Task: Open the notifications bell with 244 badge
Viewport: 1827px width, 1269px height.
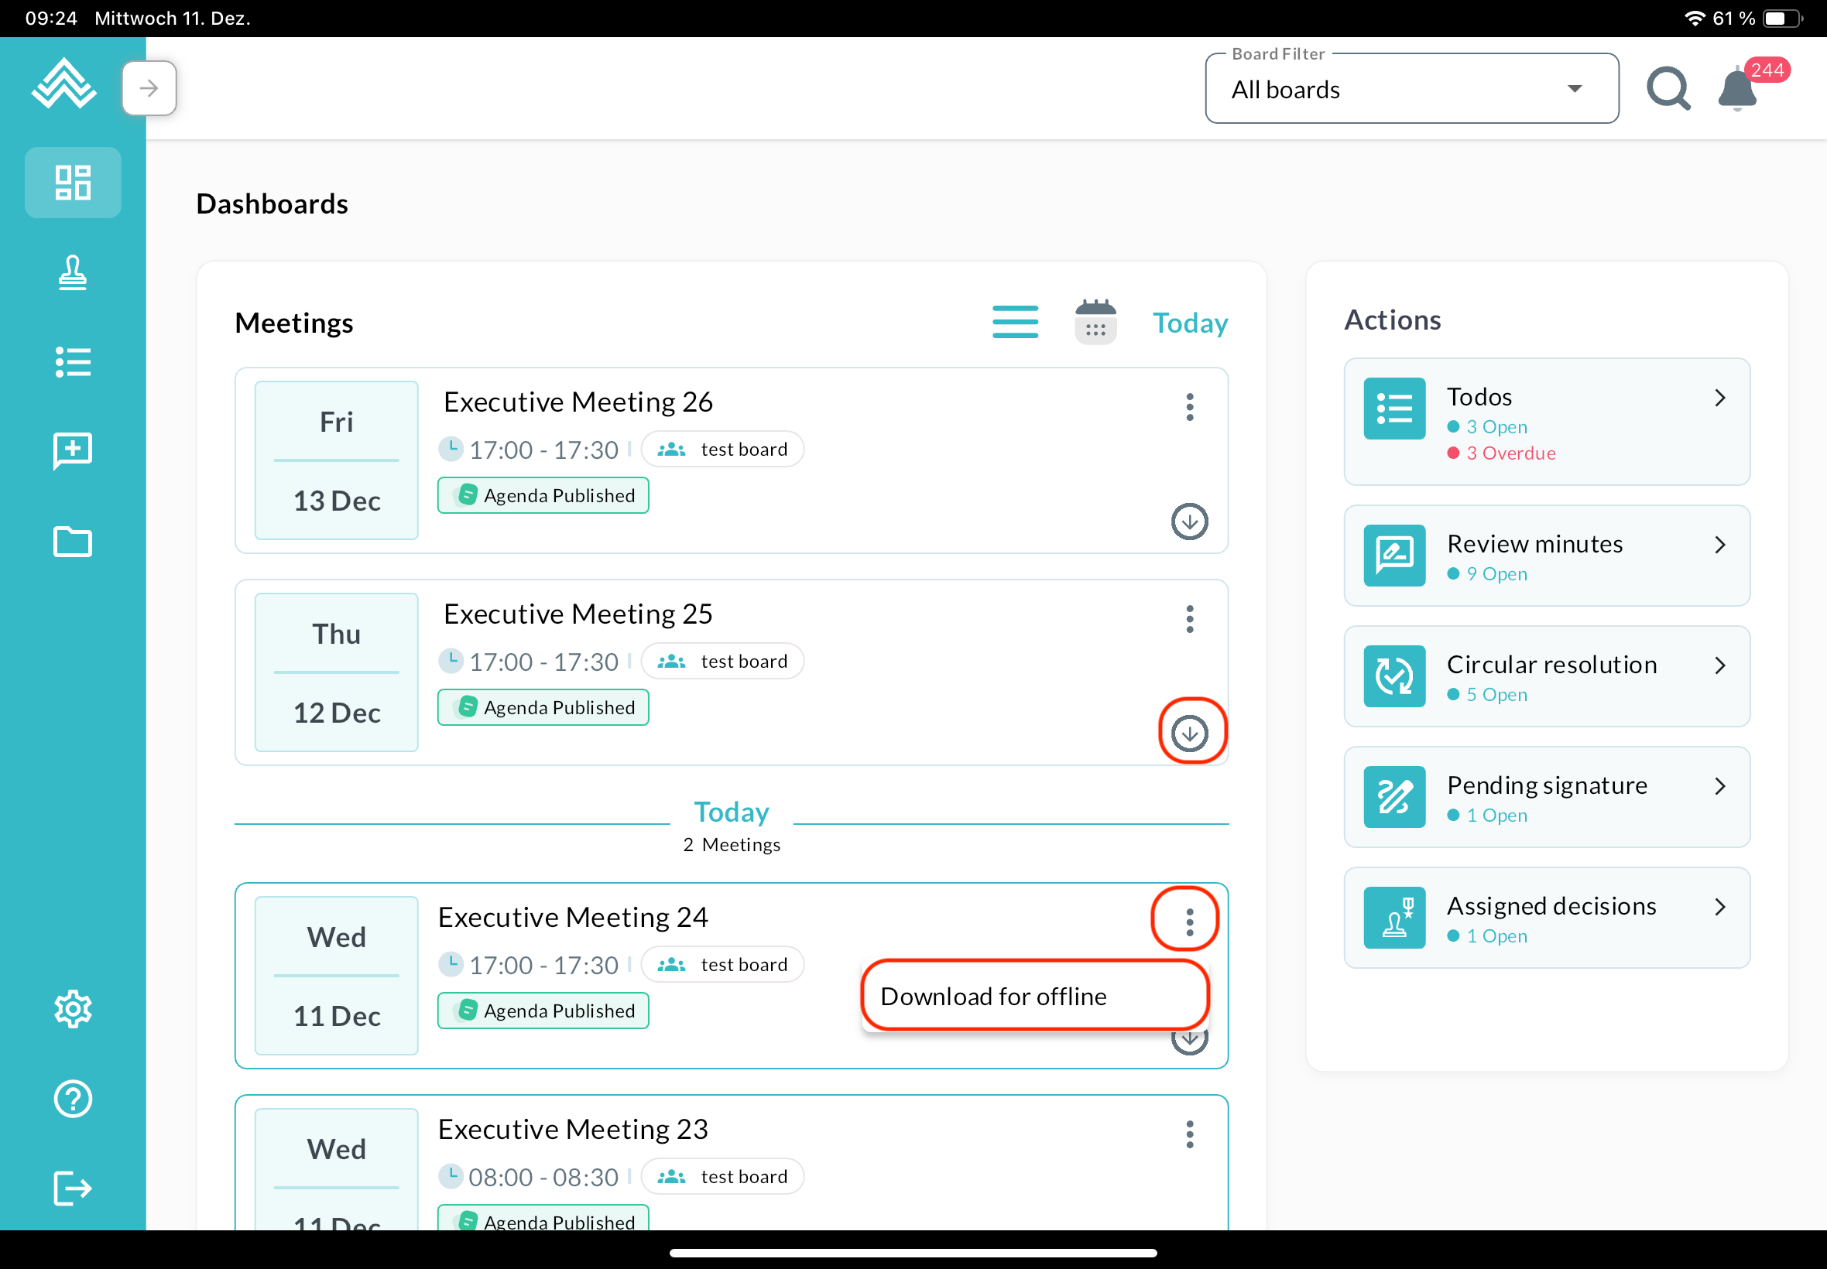Action: tap(1737, 90)
